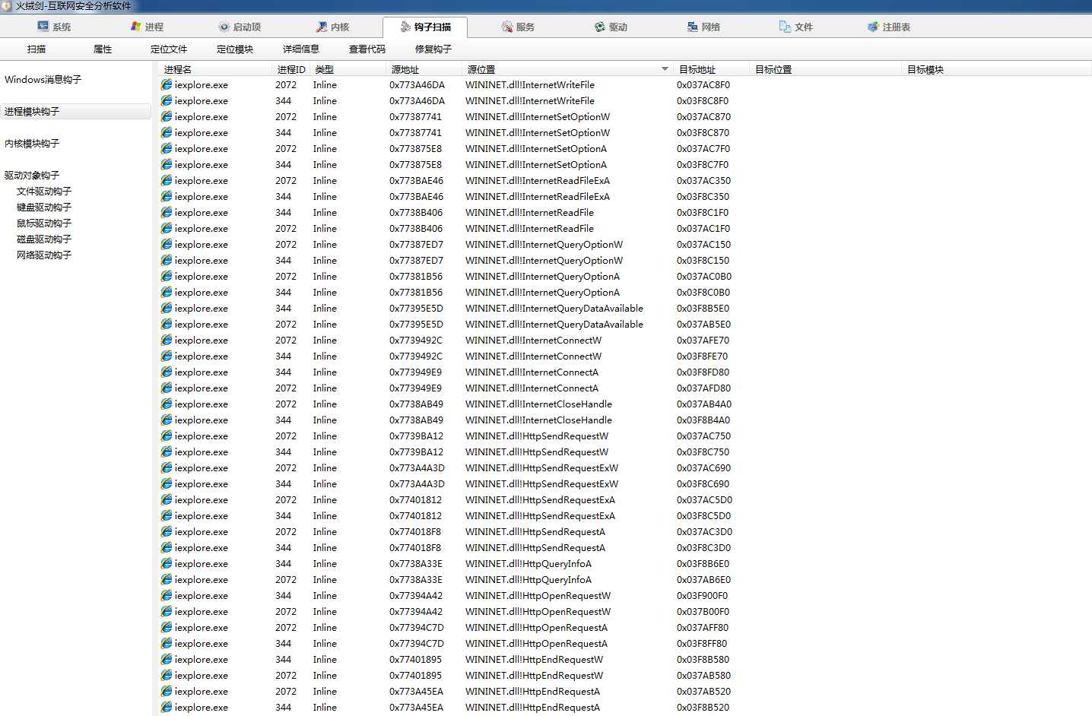Click the 服务 tab icon

coord(507,27)
